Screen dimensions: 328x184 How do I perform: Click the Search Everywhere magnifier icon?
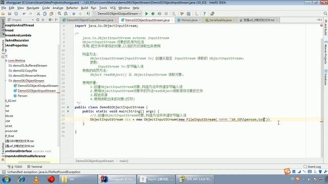point(325,14)
